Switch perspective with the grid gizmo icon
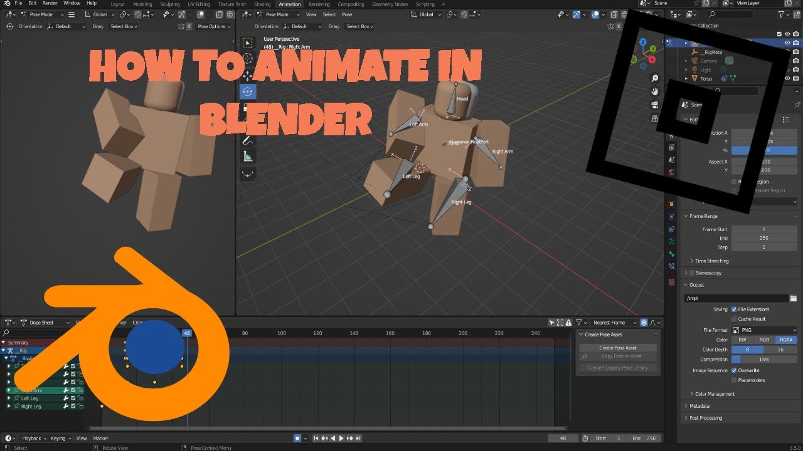Image resolution: width=803 pixels, height=451 pixels. [655, 118]
